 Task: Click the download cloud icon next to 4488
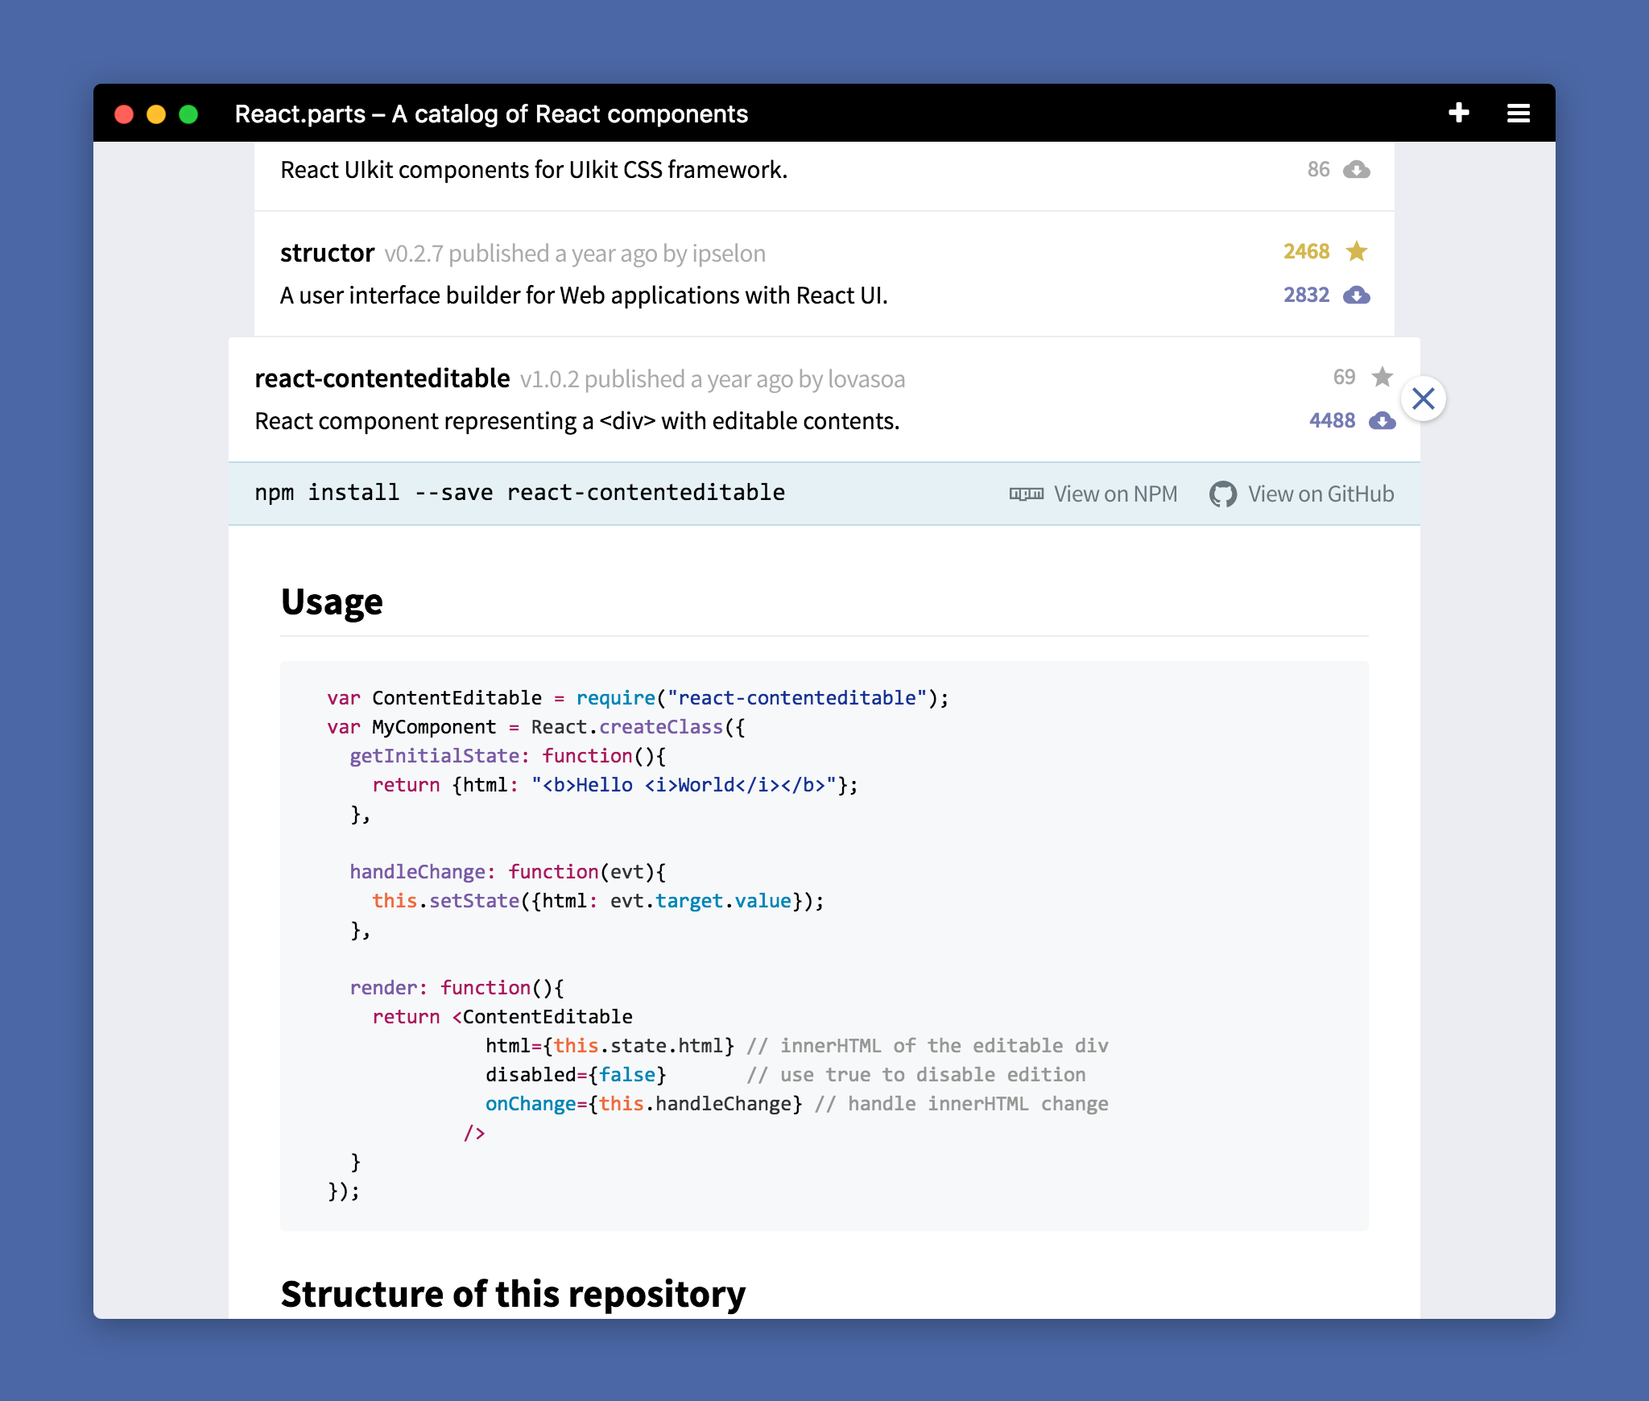(1382, 420)
